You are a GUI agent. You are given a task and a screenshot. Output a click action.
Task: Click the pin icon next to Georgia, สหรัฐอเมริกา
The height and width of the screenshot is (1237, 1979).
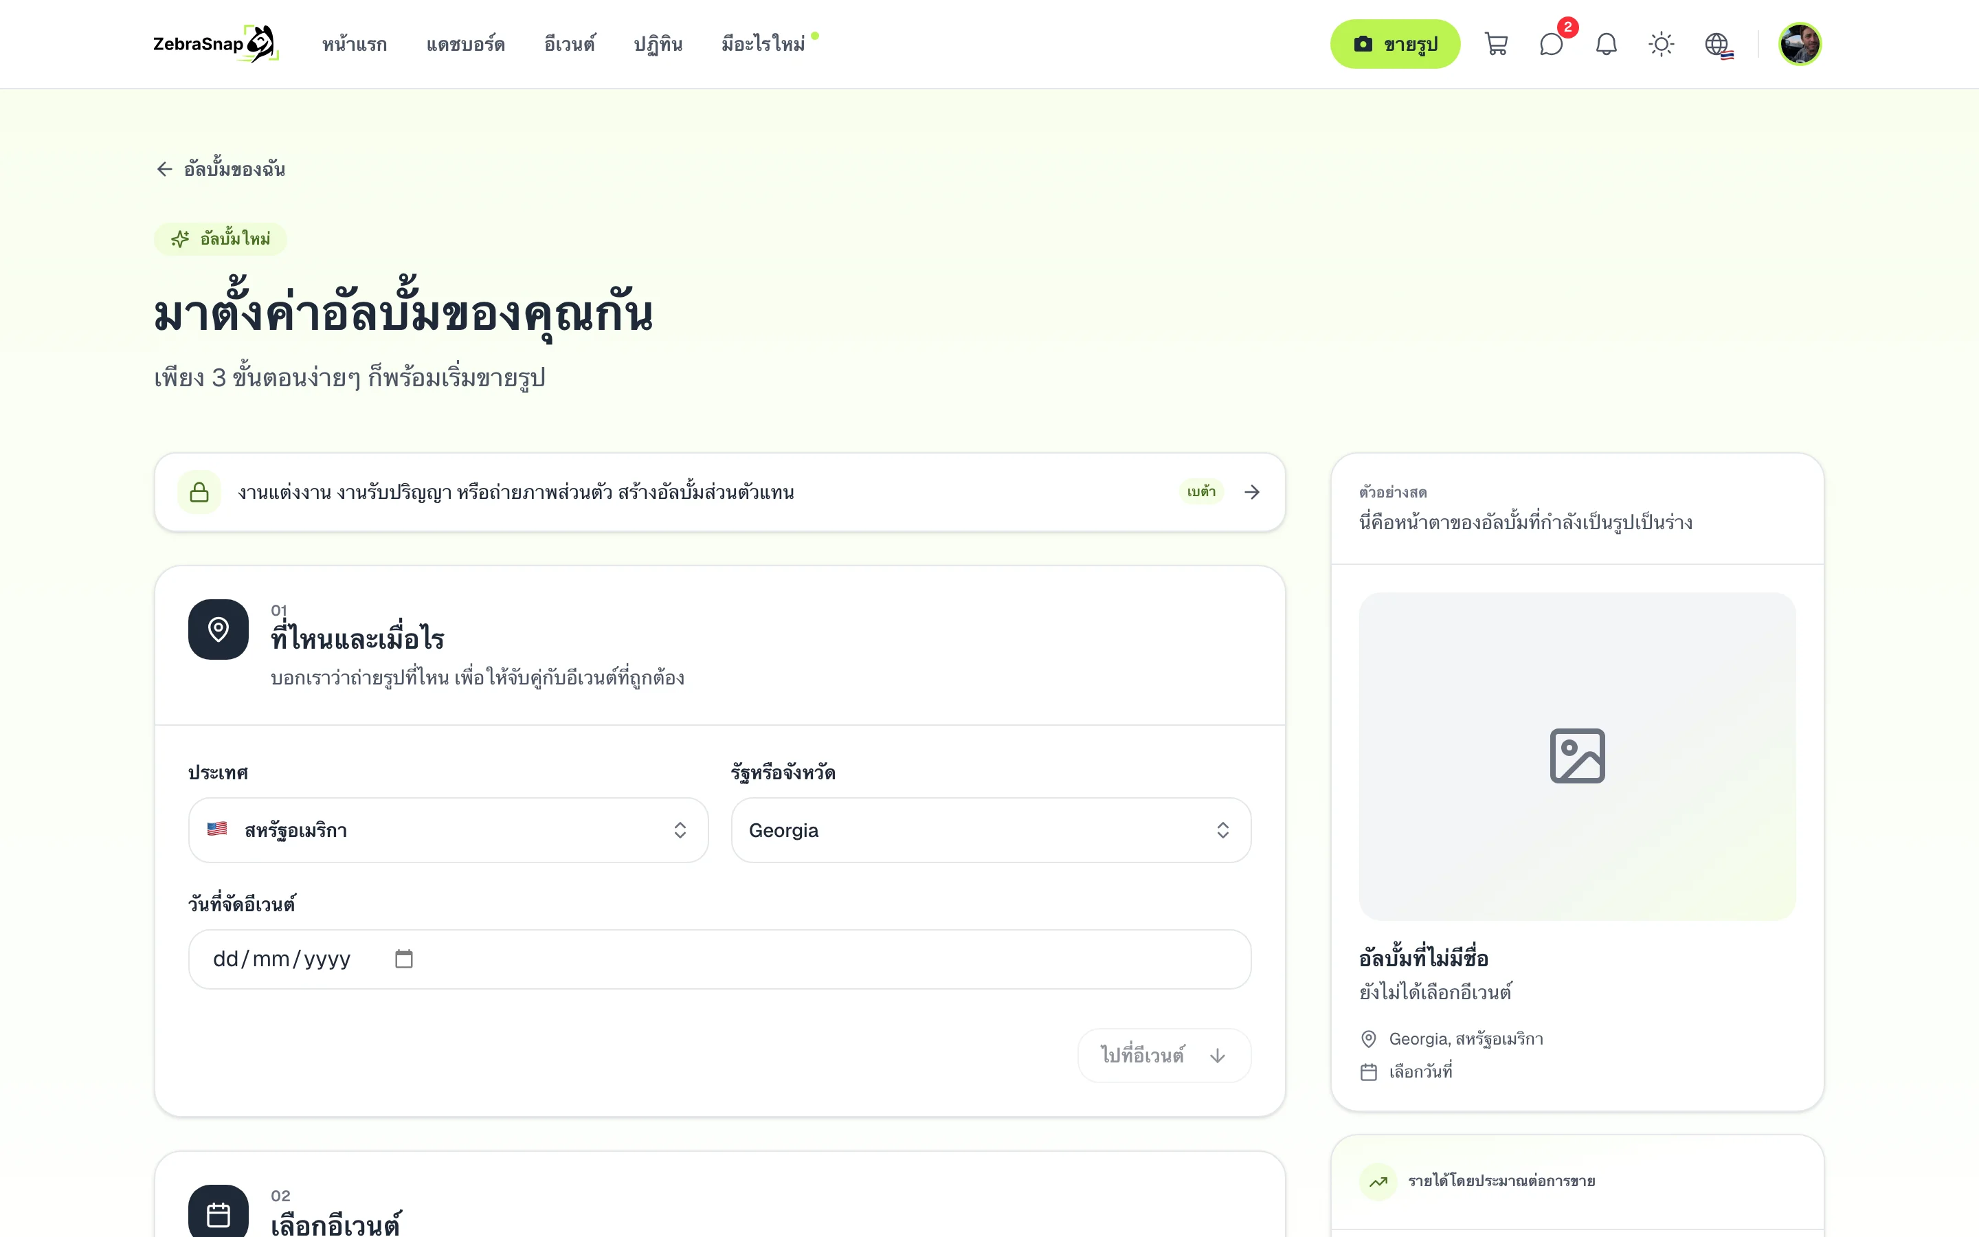coord(1368,1039)
